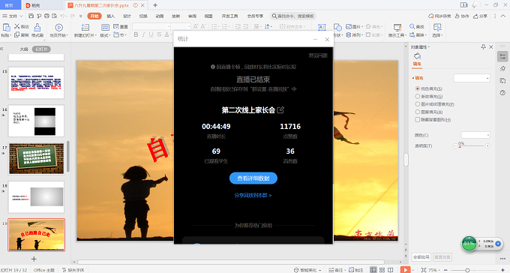Screen dimensions: 510x273
Task: Open the font size dropdown
Action: click(189, 26)
